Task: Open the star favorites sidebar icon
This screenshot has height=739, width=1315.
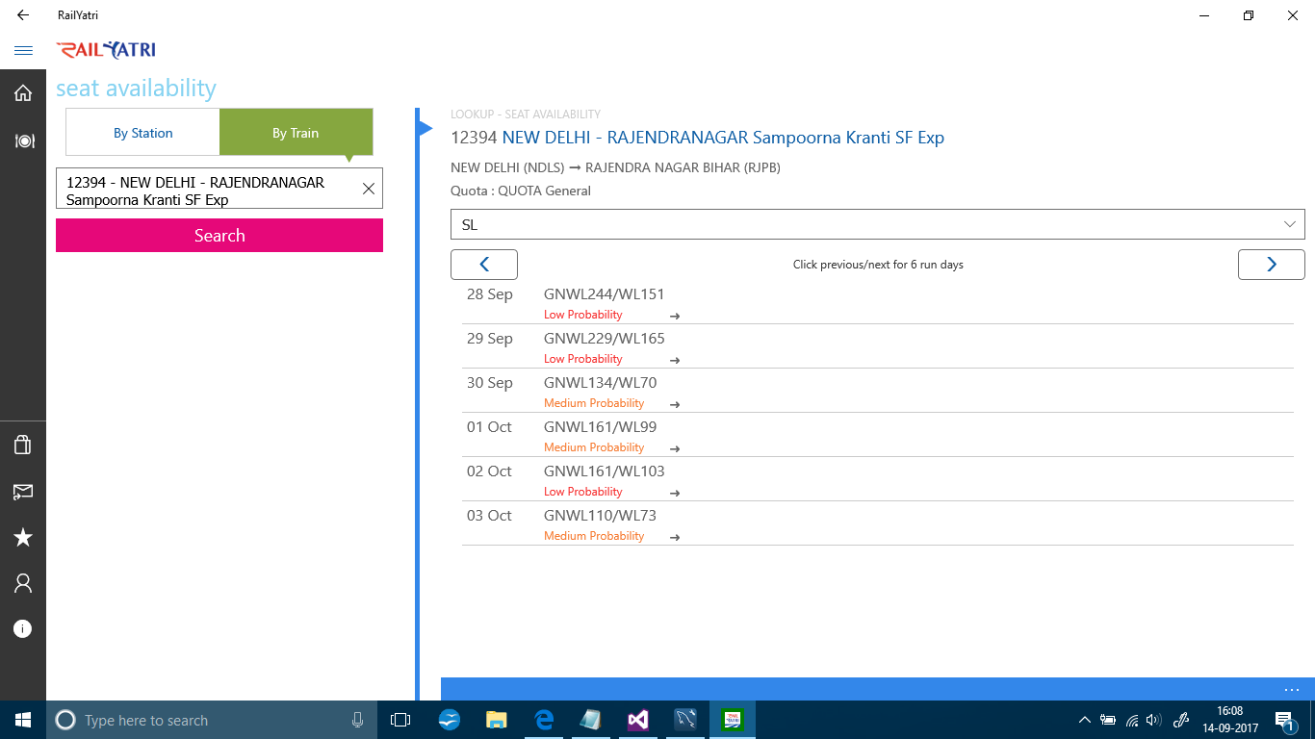Action: (23, 538)
